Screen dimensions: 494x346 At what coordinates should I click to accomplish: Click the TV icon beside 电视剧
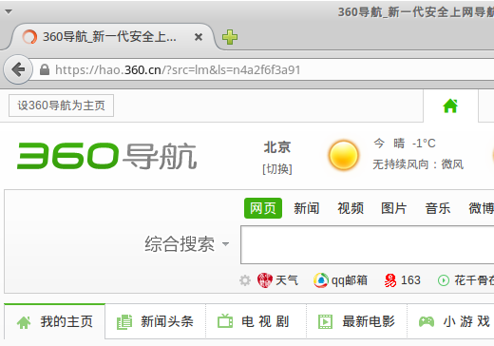click(225, 321)
